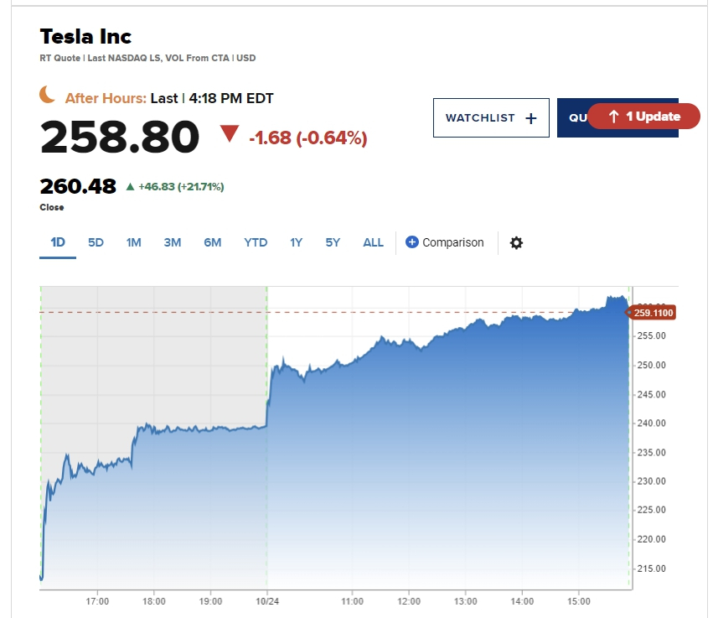713x618 pixels.
Task: Click the blue plus Comparison icon
Action: pos(412,242)
